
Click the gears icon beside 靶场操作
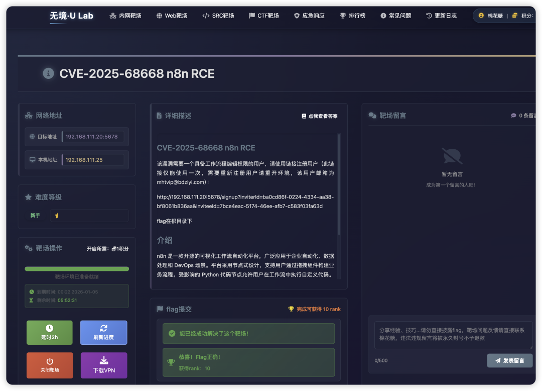point(29,248)
